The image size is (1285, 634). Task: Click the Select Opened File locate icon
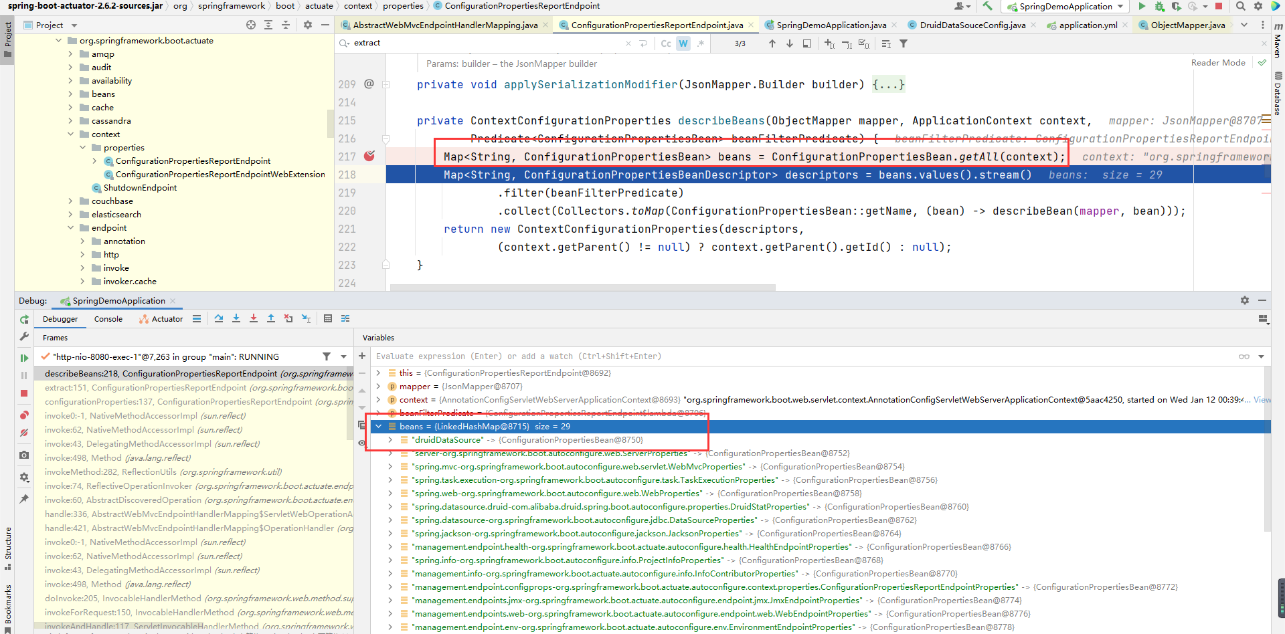tap(251, 25)
